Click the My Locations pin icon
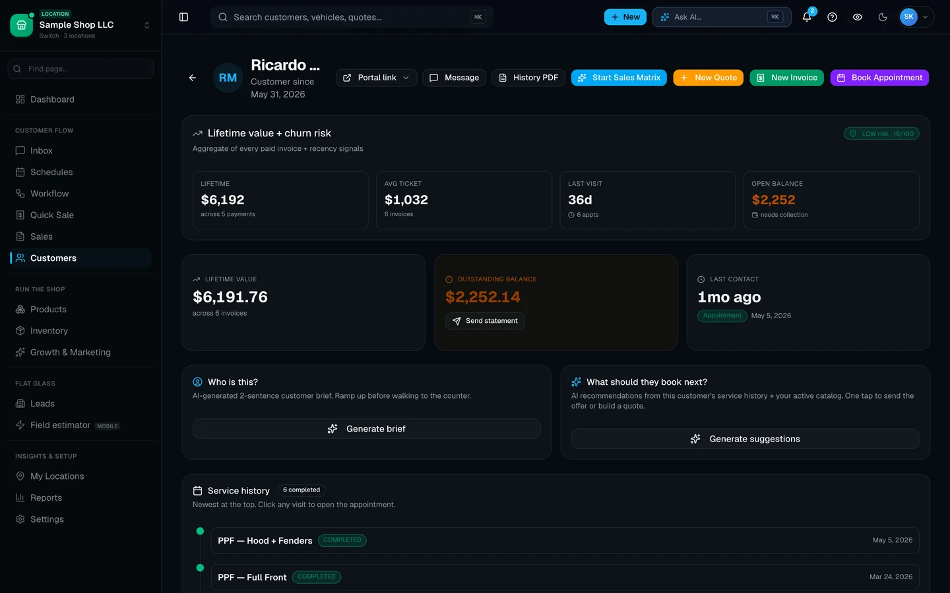The width and height of the screenshot is (950, 593). 20,476
